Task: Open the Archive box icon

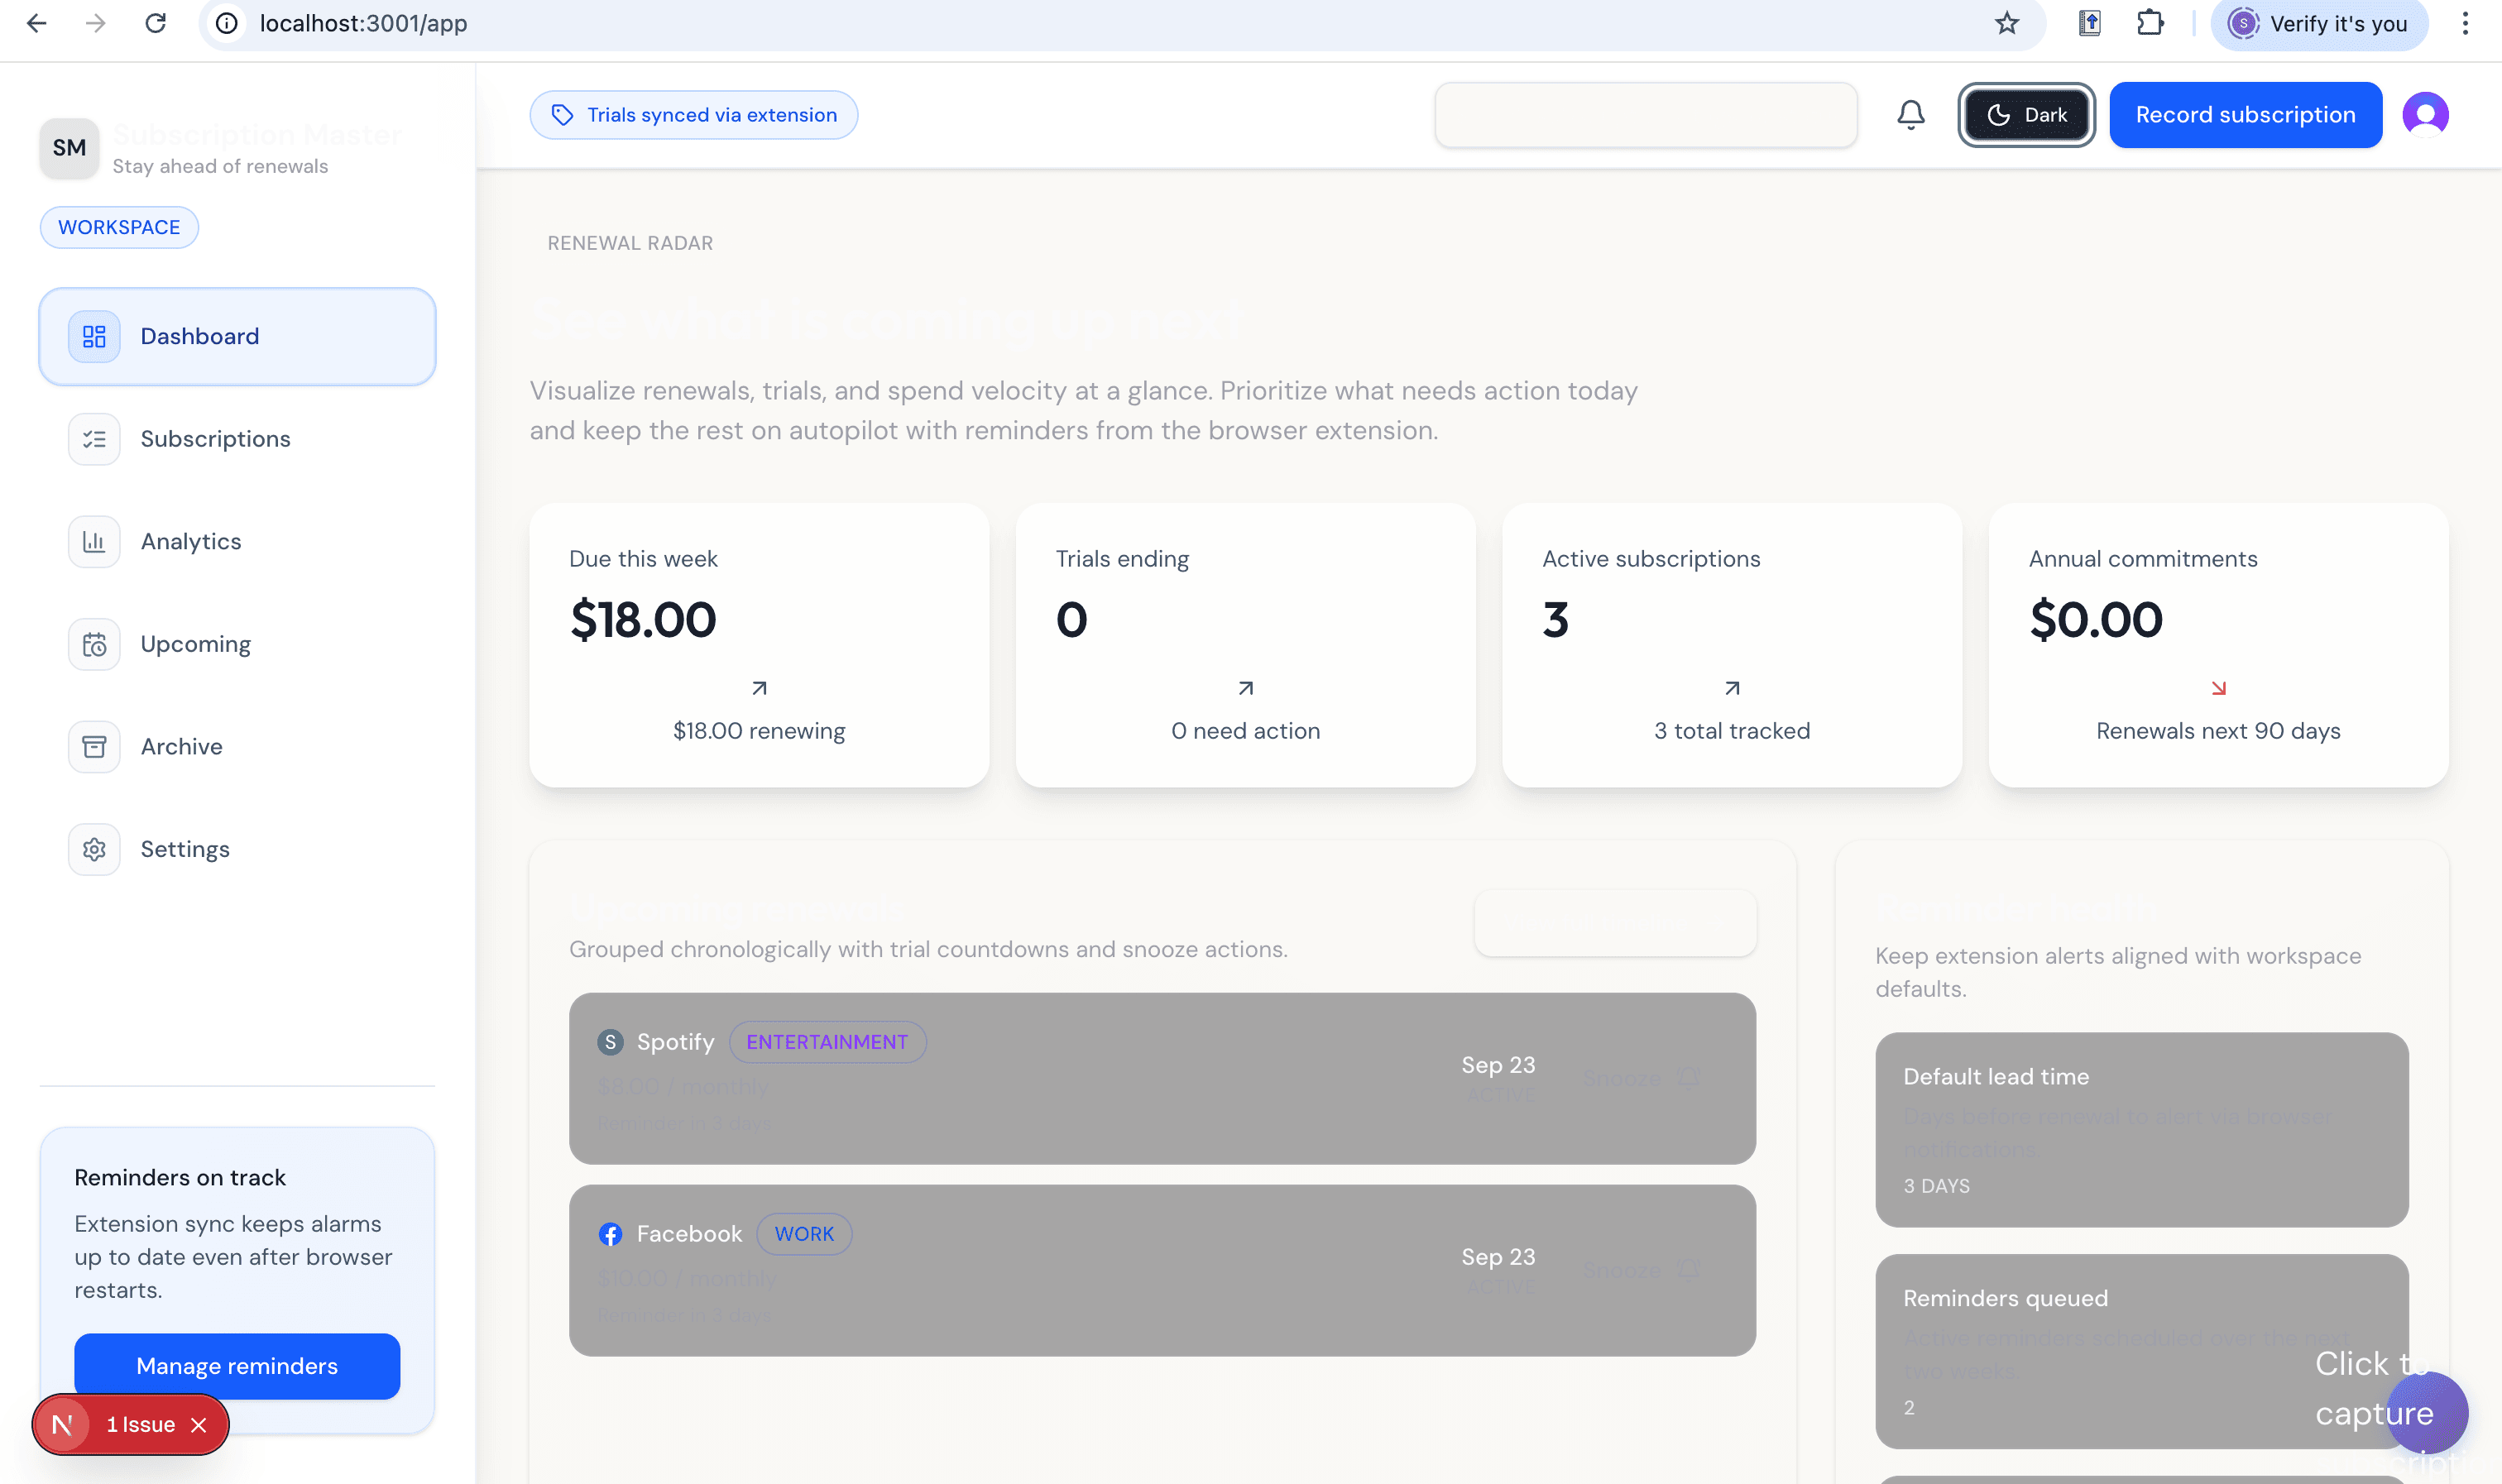Action: click(x=93, y=747)
